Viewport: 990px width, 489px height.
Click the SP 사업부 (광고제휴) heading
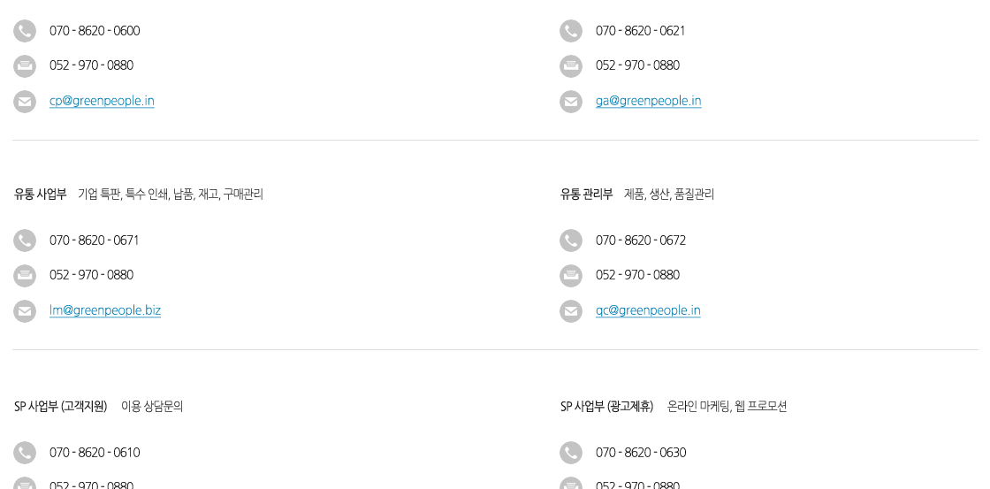(606, 406)
